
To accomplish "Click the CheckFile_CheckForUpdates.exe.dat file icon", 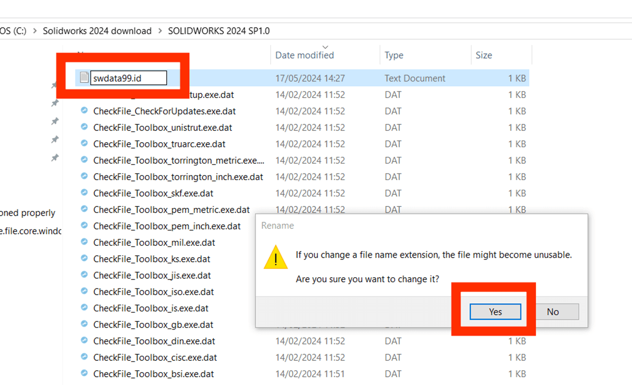I will pos(84,111).
